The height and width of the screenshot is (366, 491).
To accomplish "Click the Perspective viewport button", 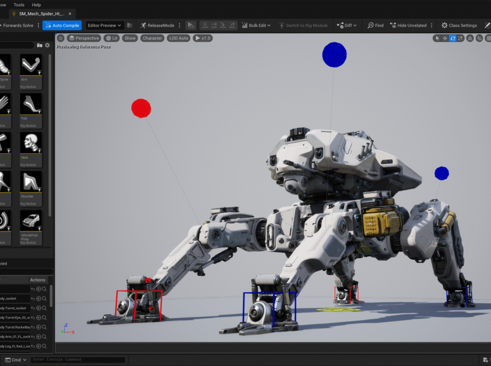I will click(84, 38).
